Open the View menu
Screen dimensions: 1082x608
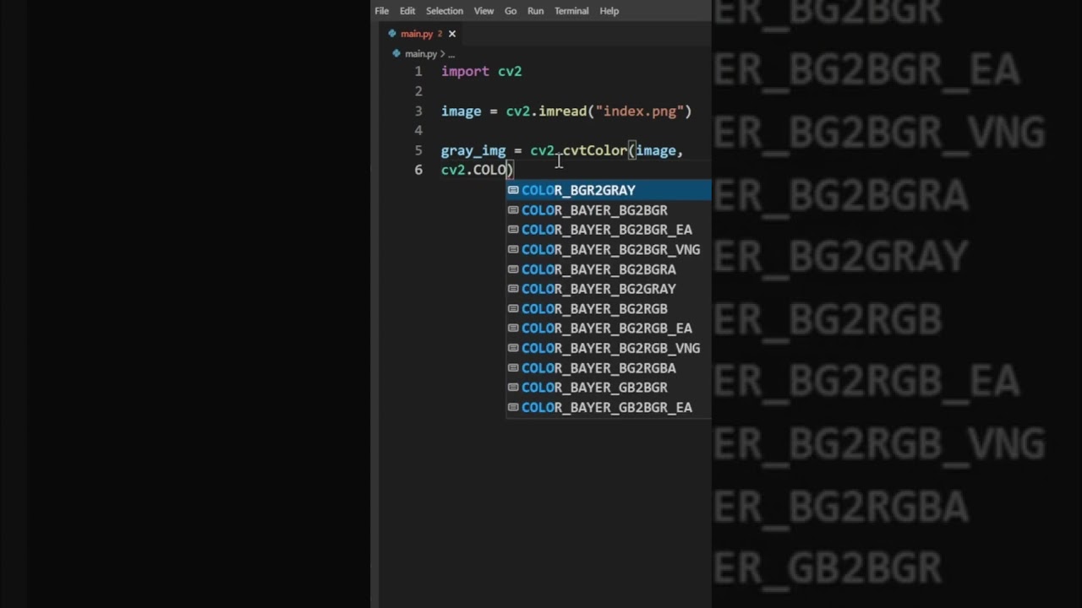coord(484,11)
